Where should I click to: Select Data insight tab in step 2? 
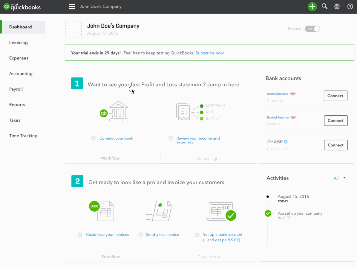[x=209, y=257]
